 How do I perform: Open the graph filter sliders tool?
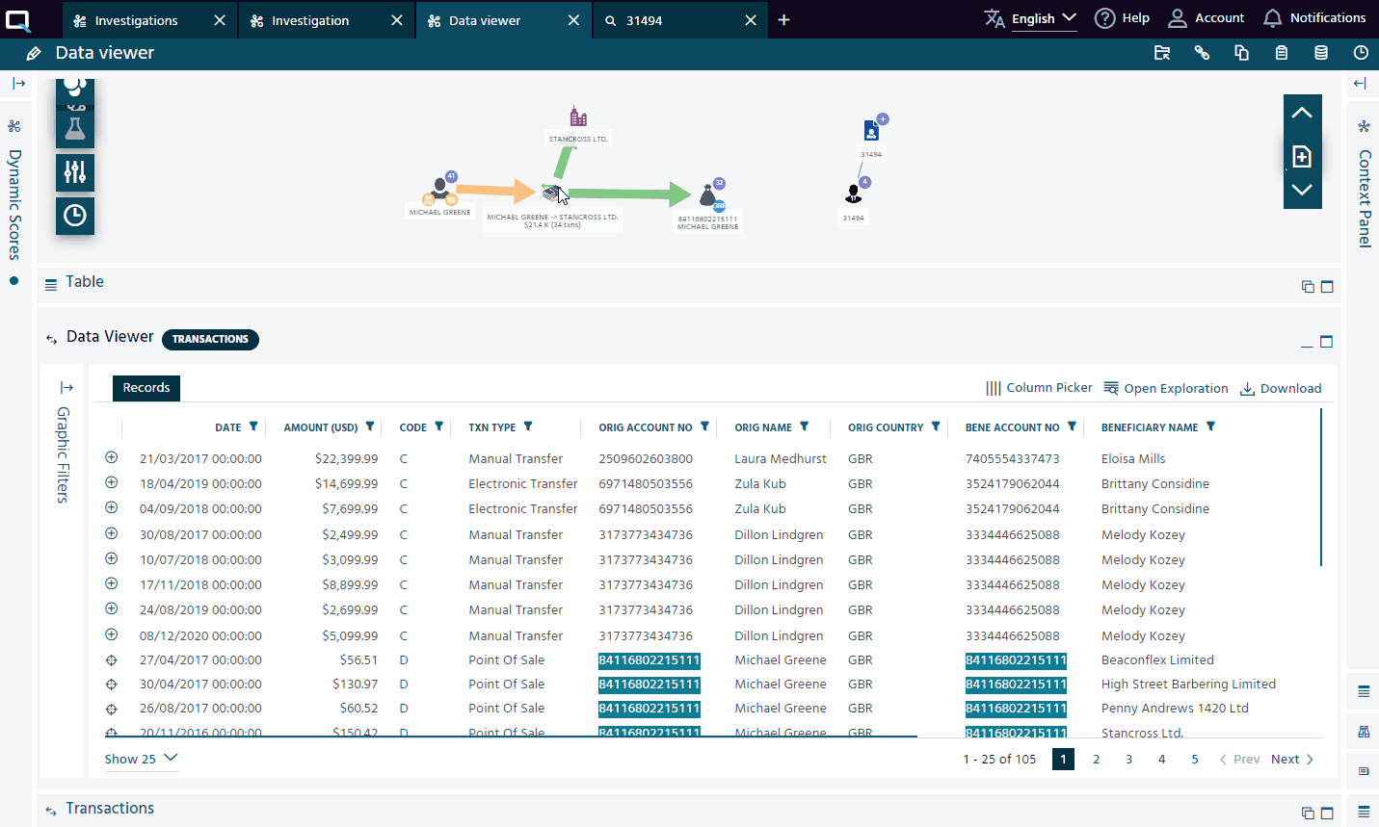pos(74,173)
